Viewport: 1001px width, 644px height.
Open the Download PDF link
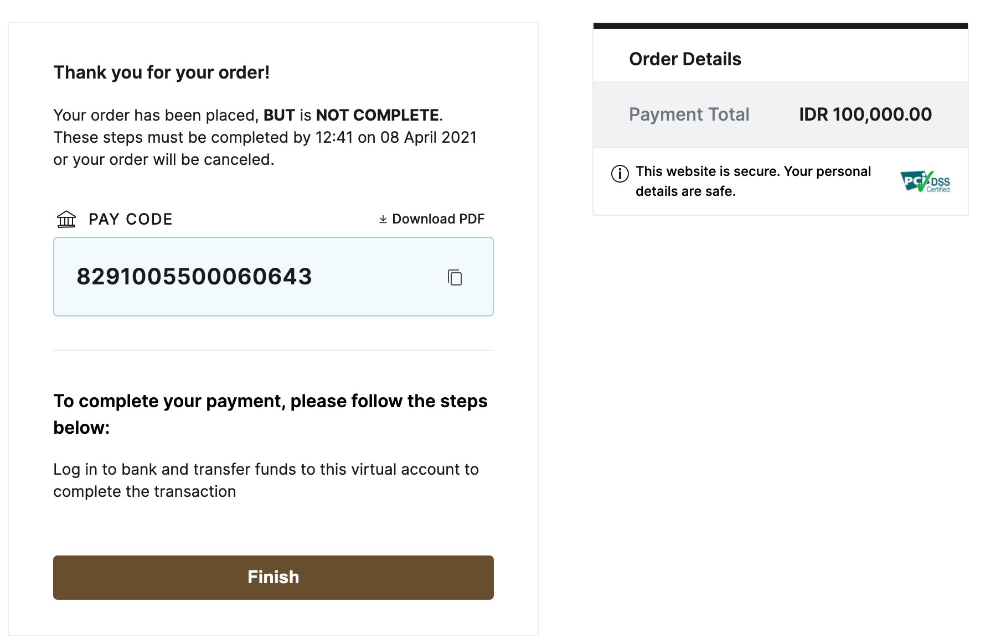[438, 219]
